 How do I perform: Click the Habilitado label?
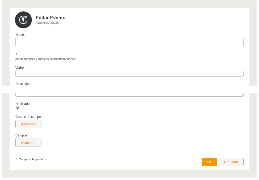pos(23,104)
